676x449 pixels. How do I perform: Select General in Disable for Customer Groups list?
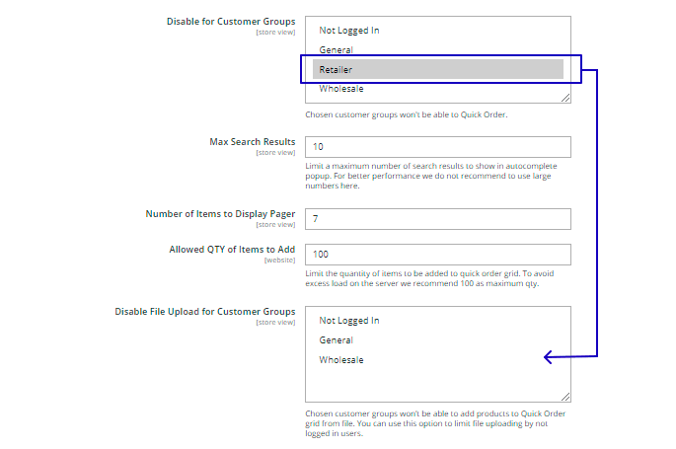click(x=337, y=50)
